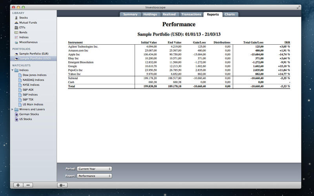Select the Mutual Funds icon in the library
314x196 pixels.
[16, 23]
